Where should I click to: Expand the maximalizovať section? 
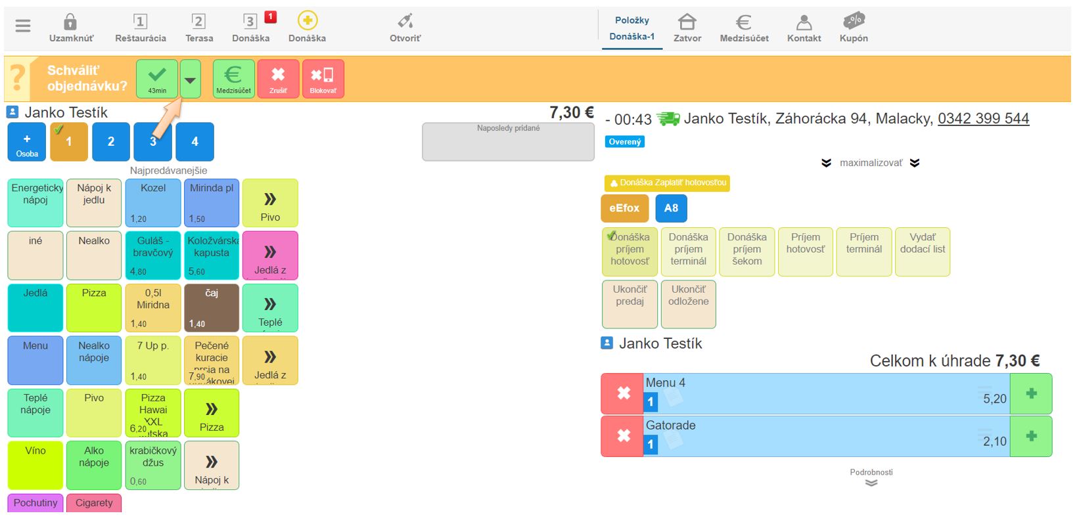[870, 163]
